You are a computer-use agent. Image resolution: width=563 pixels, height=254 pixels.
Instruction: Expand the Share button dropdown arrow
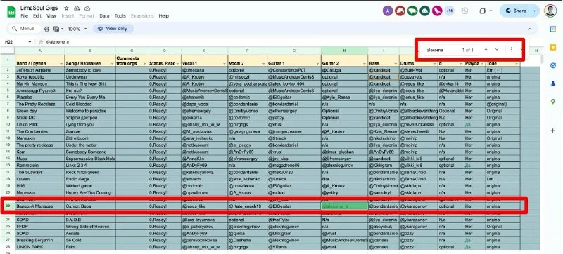click(534, 11)
